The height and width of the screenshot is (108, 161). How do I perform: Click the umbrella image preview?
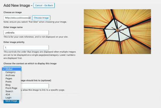click(x=117, y=31)
